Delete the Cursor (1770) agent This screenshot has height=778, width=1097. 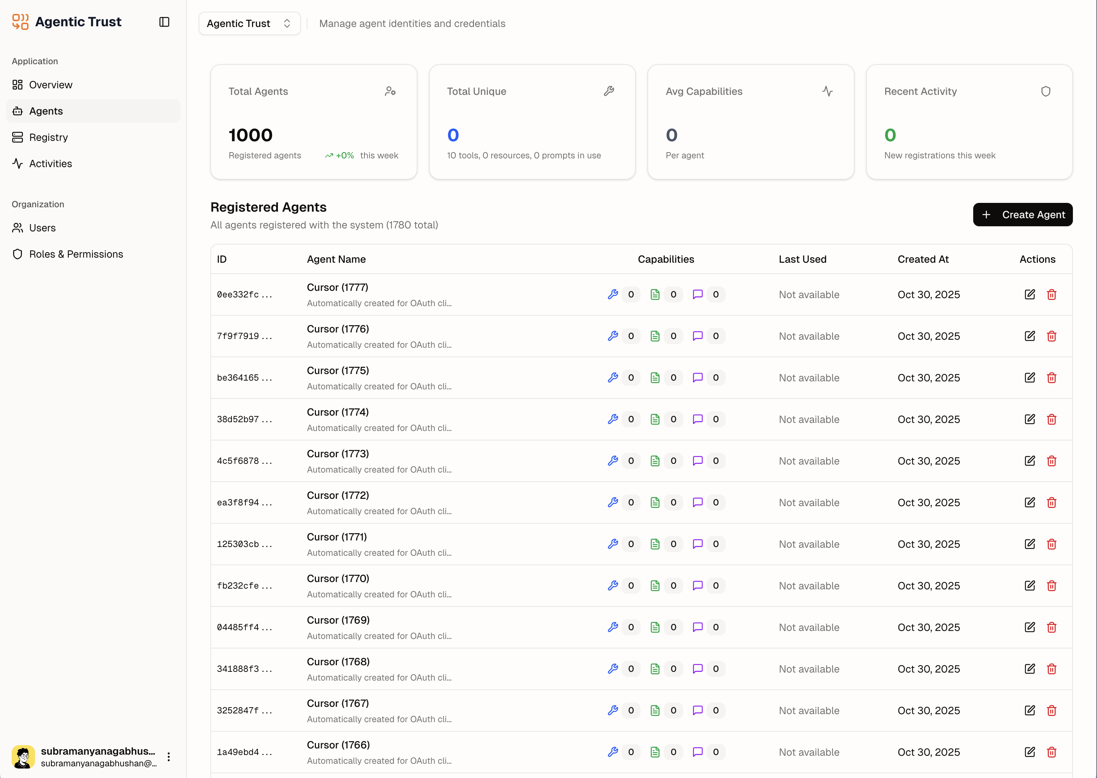(1051, 586)
